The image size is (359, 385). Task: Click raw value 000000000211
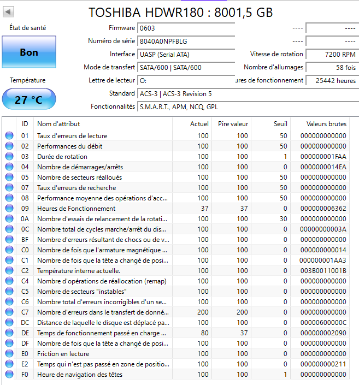tap(323, 364)
